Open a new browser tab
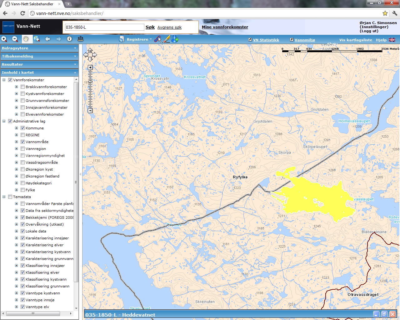Image resolution: width=400 pixels, height=320 pixels. pos(68,4)
